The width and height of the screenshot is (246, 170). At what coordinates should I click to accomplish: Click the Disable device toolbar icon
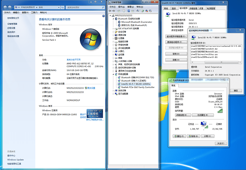[150, 11]
